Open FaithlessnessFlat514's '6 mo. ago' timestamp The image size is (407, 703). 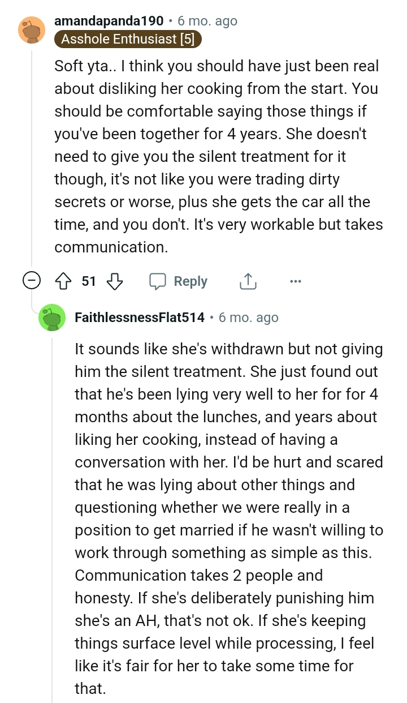coord(248,318)
